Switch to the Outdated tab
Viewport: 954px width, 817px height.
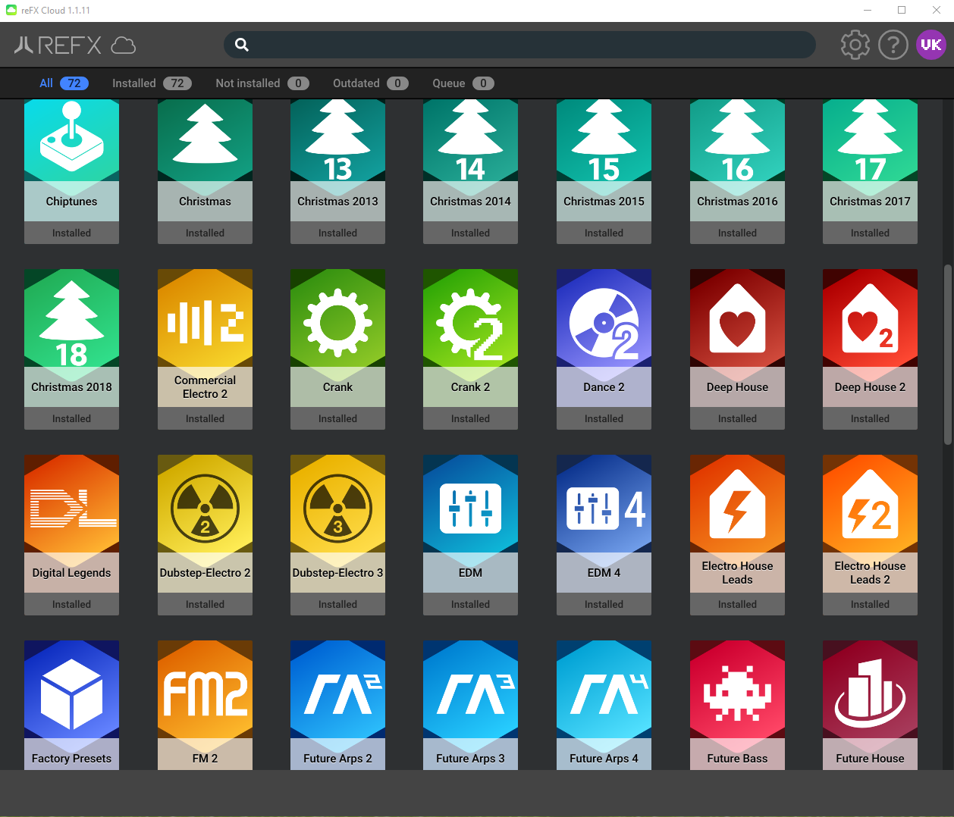[x=371, y=83]
